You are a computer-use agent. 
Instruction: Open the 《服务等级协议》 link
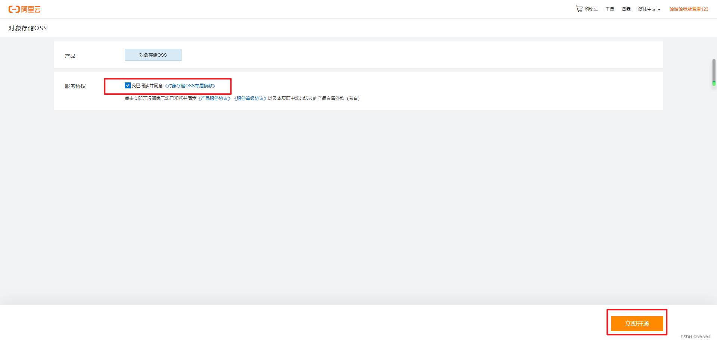click(250, 98)
